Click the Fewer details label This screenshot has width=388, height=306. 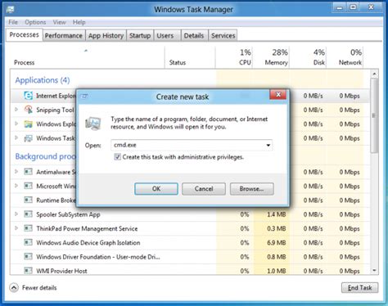(39, 288)
